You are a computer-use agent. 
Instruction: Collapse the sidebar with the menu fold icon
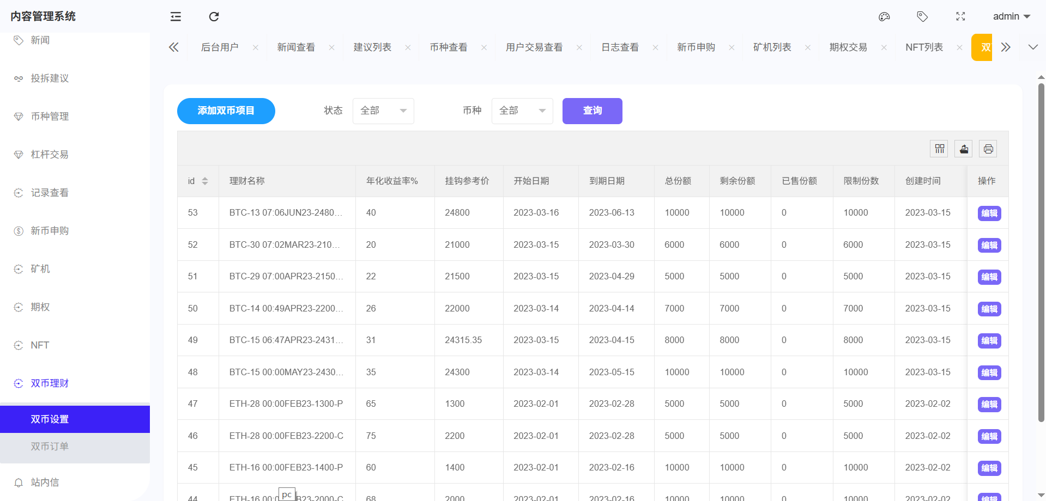176,16
